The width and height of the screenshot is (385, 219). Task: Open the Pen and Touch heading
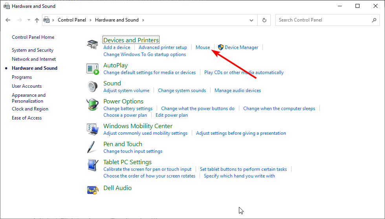tap(123, 144)
